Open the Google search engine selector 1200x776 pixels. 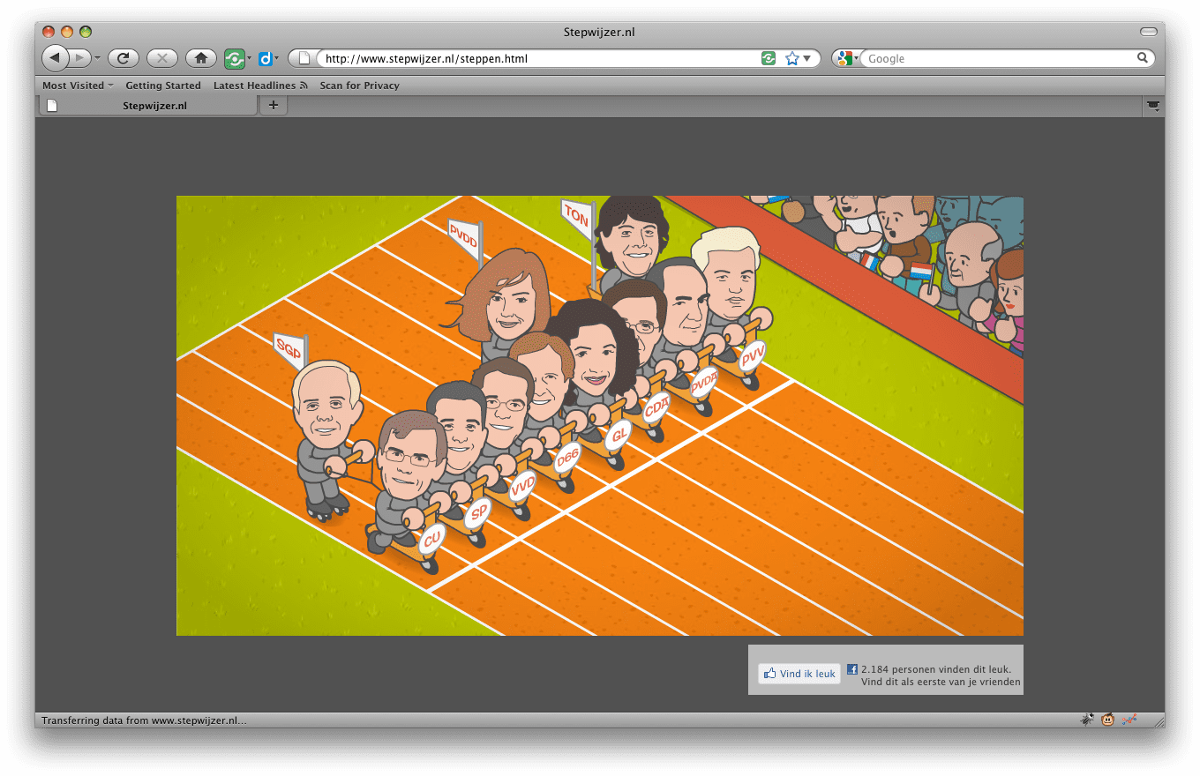point(848,58)
